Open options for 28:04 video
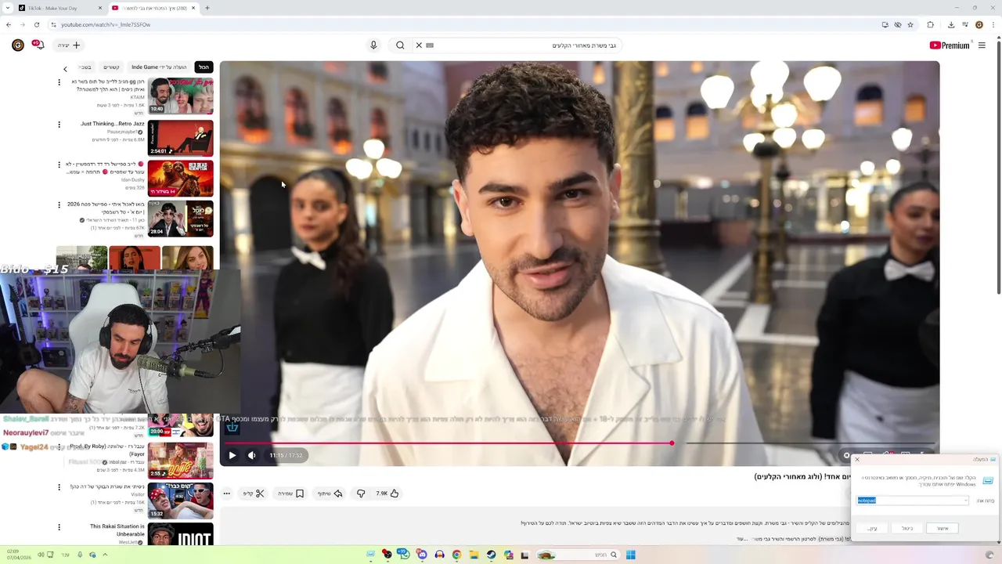 pyautogui.click(x=59, y=205)
